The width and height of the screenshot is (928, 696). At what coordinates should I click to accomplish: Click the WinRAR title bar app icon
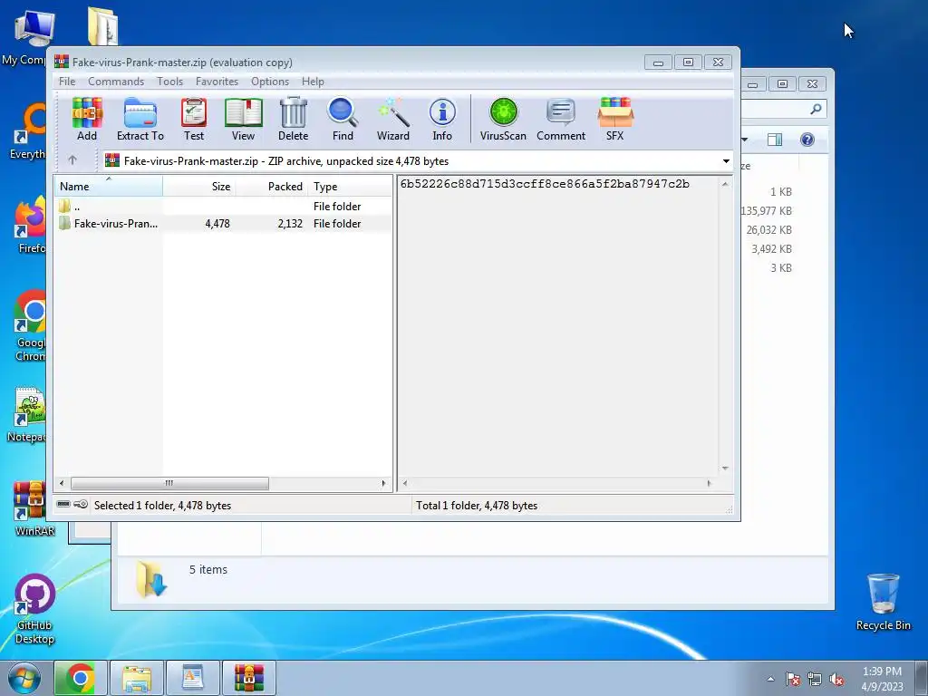tap(62, 62)
